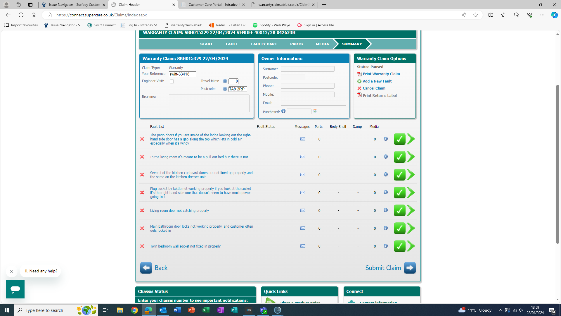Show hidden icons in system tray

coord(500,310)
